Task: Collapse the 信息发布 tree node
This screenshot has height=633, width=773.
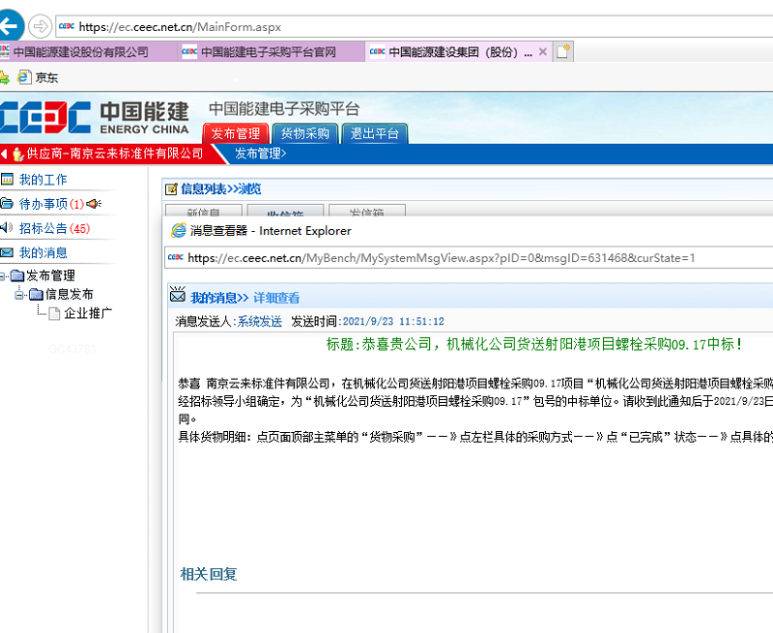Action: pos(18,294)
